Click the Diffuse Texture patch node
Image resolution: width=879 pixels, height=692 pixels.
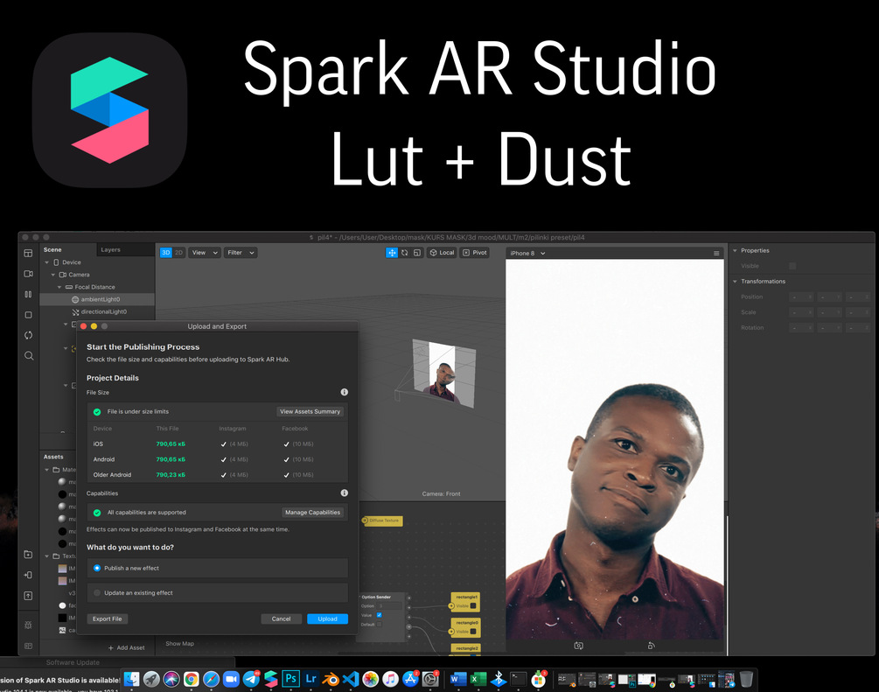point(382,521)
